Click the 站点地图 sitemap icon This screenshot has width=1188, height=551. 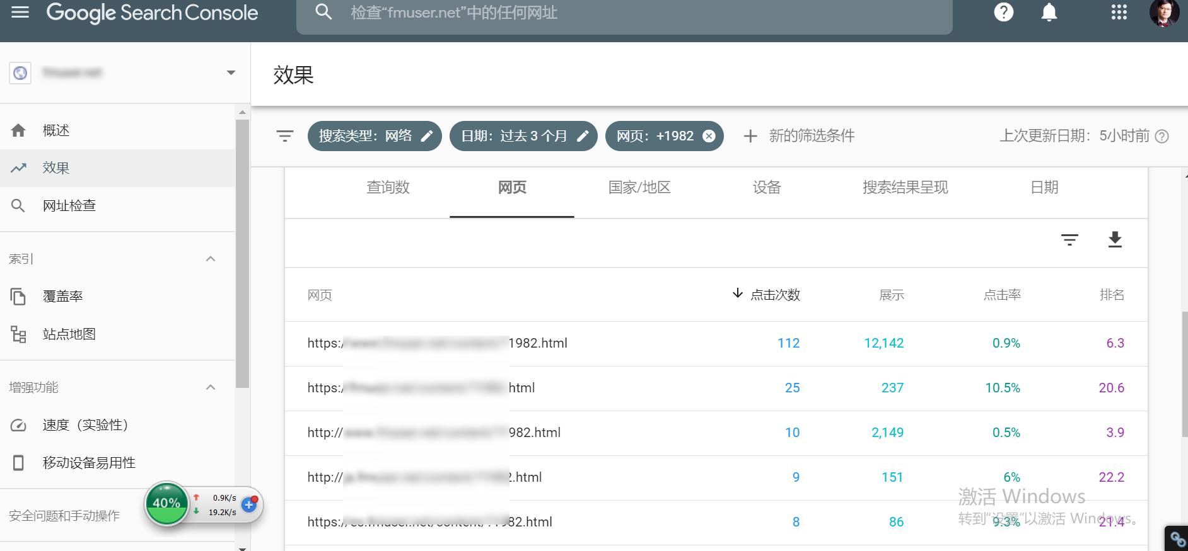click(18, 334)
